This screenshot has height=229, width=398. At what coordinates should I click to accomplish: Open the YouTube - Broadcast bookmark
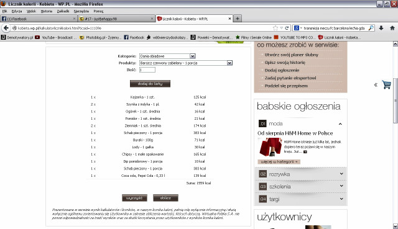(55, 37)
